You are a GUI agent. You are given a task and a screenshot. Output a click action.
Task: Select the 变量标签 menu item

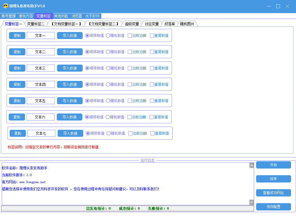coord(43,16)
